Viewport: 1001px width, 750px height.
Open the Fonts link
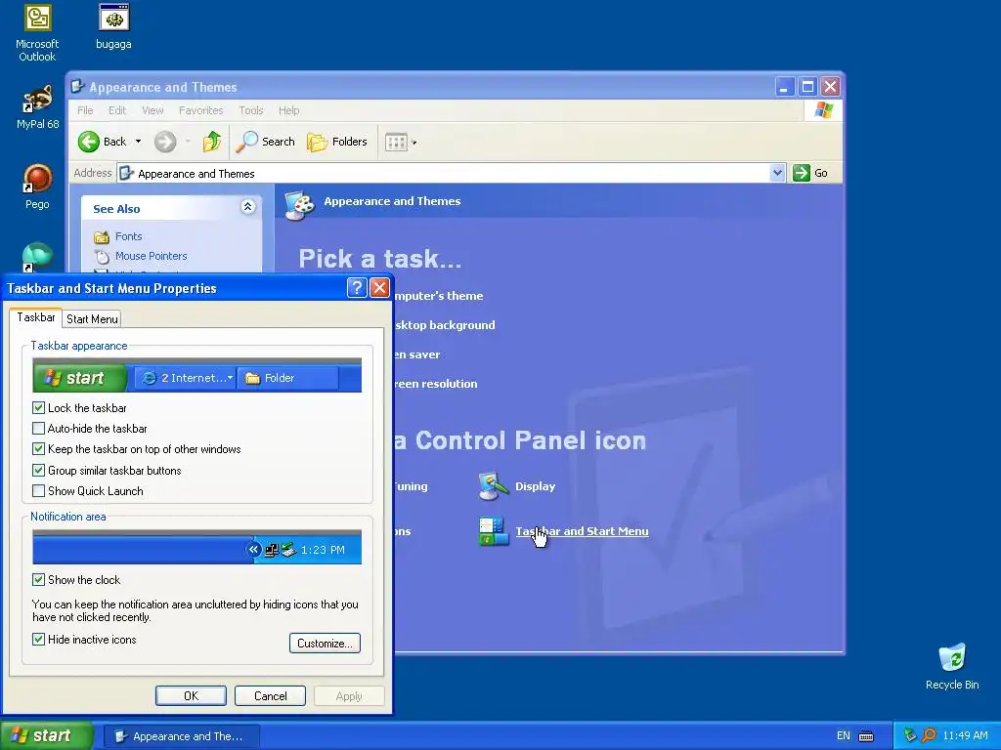click(x=128, y=236)
